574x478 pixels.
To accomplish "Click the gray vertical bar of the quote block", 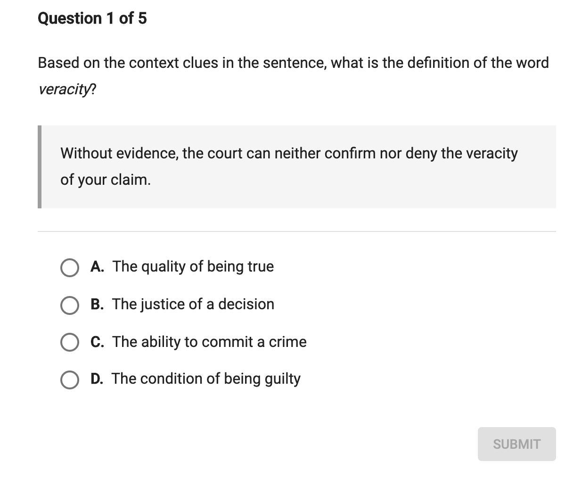I will (x=40, y=166).
